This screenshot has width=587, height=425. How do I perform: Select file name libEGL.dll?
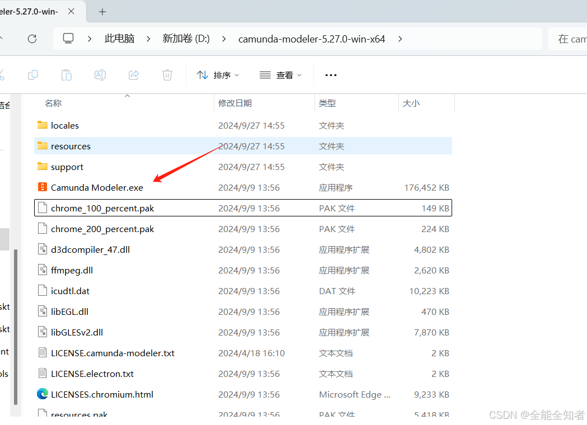tap(69, 311)
